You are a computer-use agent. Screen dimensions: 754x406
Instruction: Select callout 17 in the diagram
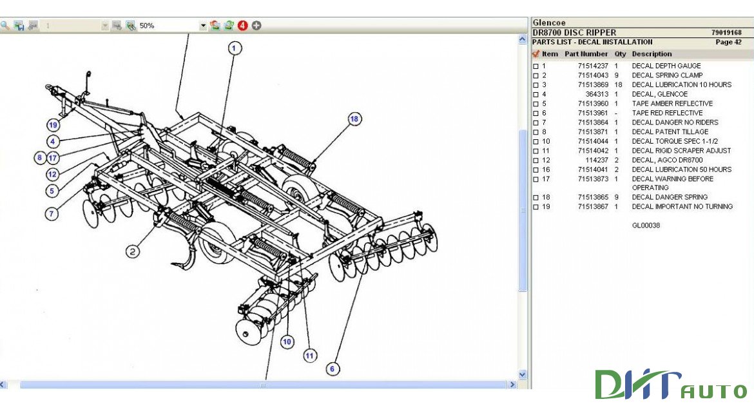[x=53, y=157]
